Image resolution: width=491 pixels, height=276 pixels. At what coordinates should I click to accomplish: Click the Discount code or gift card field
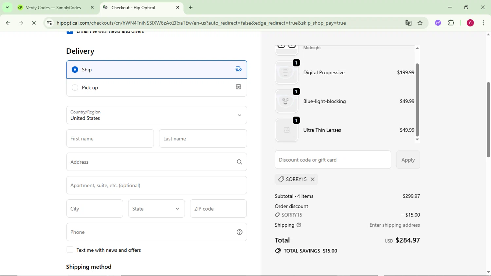click(x=333, y=160)
